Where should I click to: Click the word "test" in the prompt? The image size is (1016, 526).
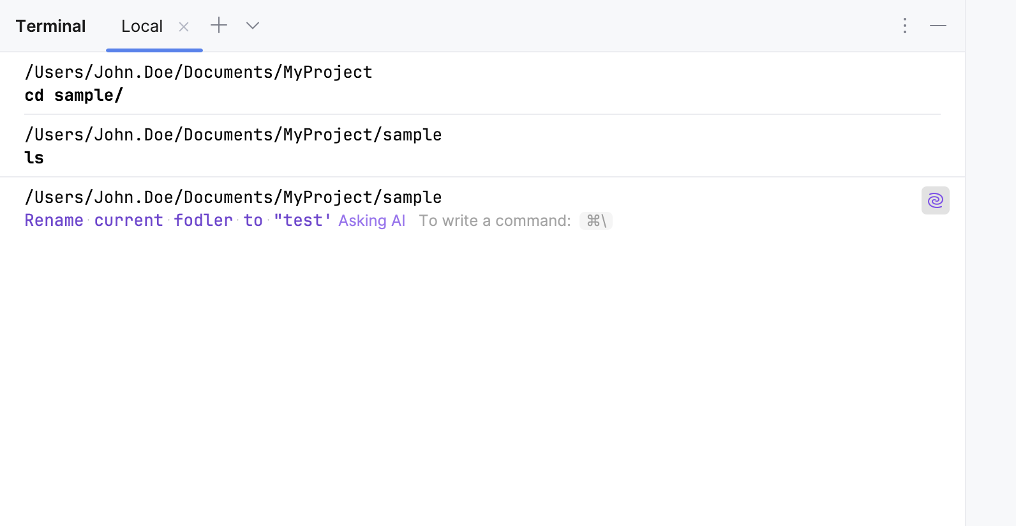303,221
